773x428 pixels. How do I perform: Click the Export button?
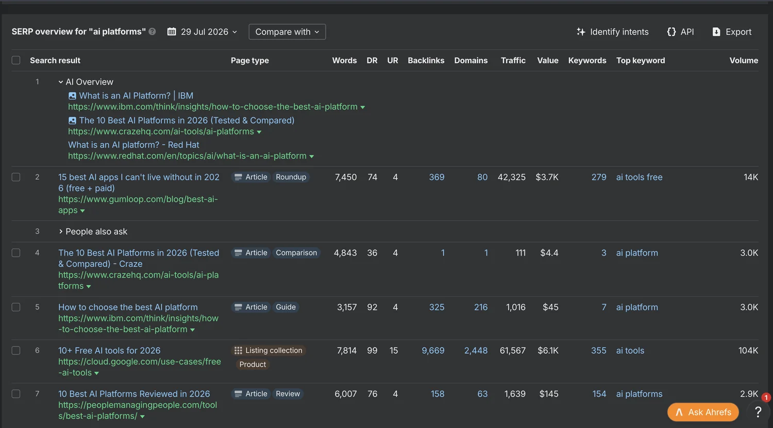tap(732, 32)
